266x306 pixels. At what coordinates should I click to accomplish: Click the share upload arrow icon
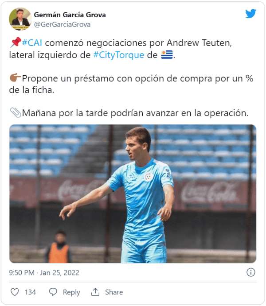pos(95,292)
